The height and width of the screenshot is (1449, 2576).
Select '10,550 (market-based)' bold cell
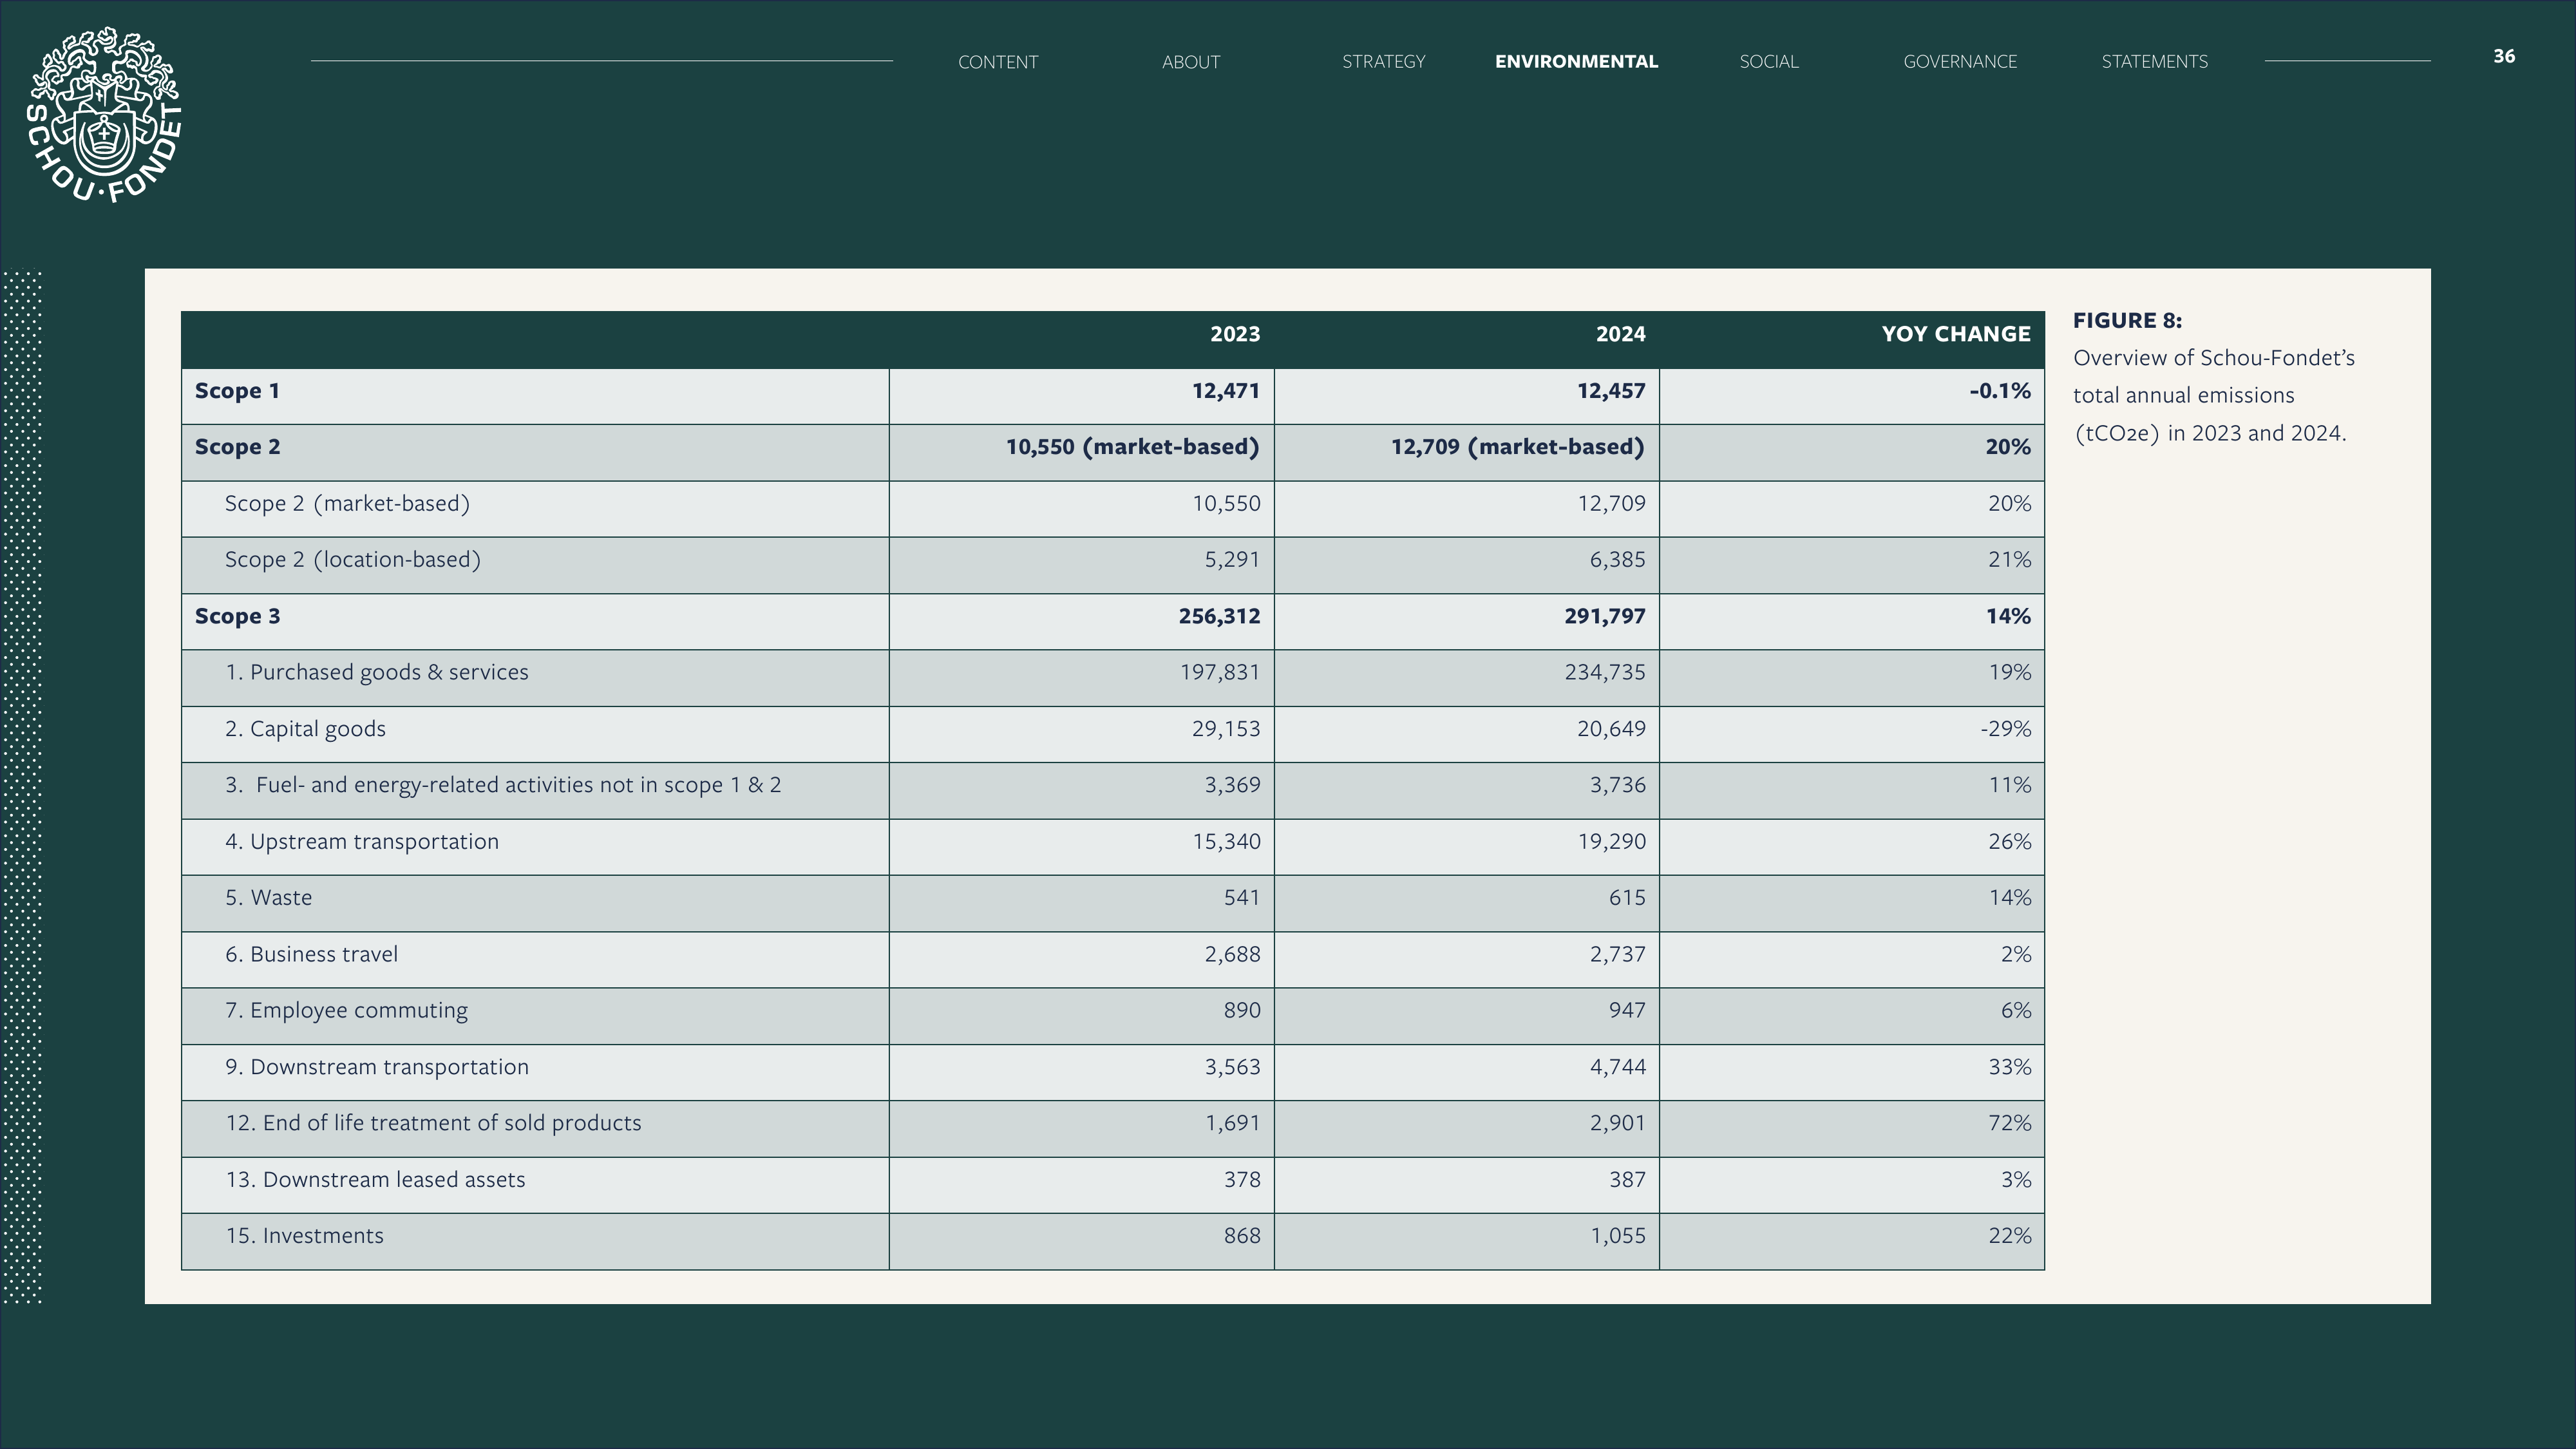[1133, 447]
